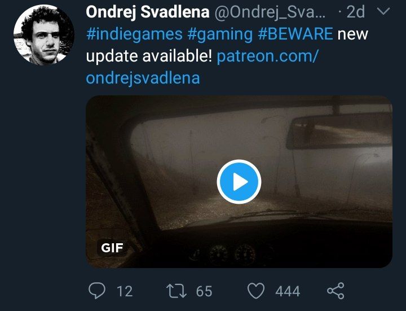Follow the patreon.com/ondrejsvadlena link
This screenshot has width=406, height=311.
[202, 67]
